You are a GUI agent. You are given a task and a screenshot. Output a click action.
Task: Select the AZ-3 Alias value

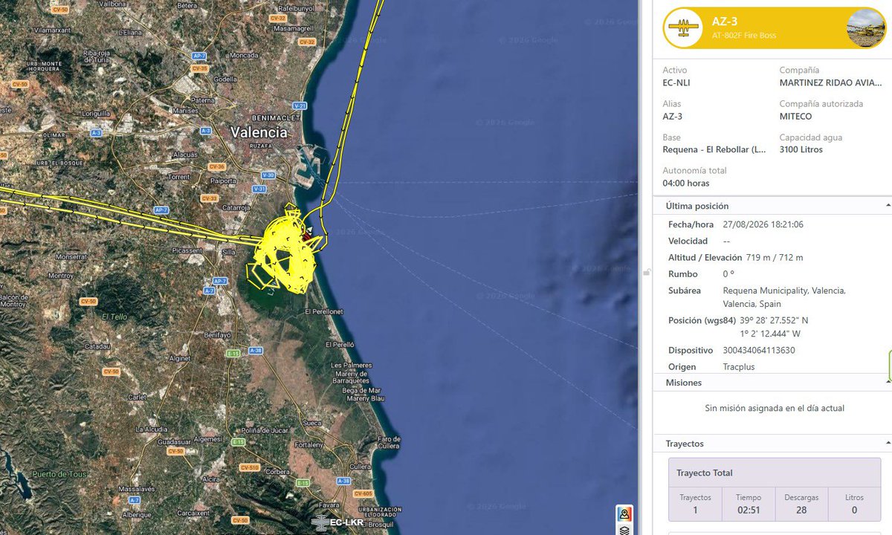[x=672, y=117]
